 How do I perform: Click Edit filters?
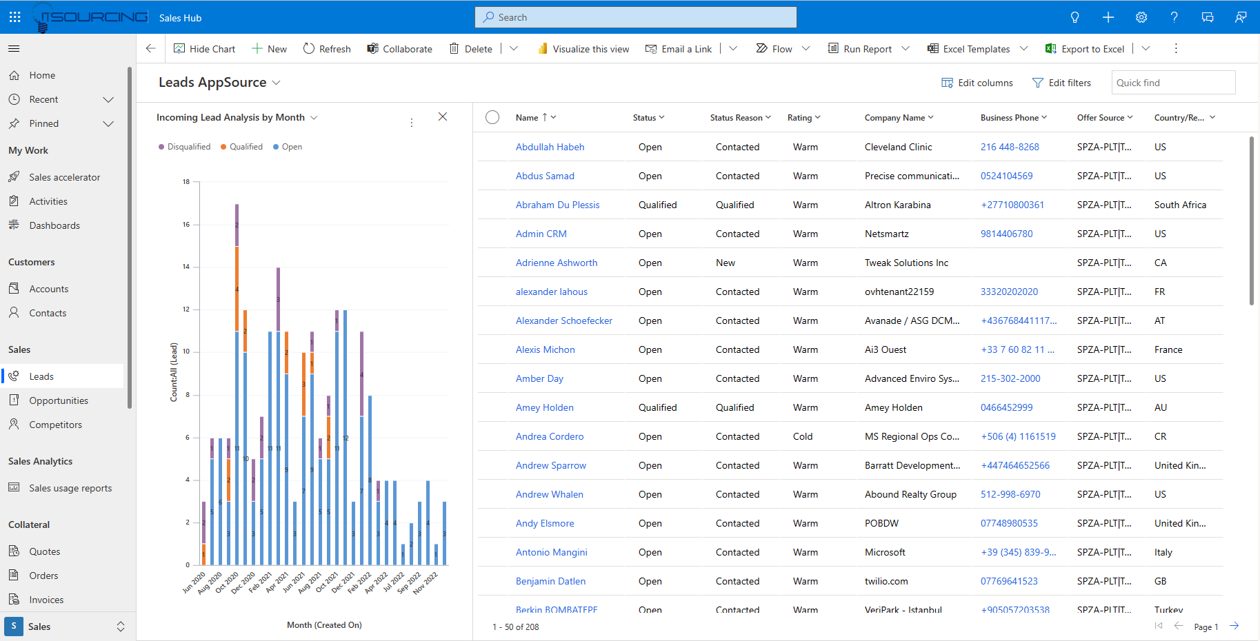tap(1061, 83)
